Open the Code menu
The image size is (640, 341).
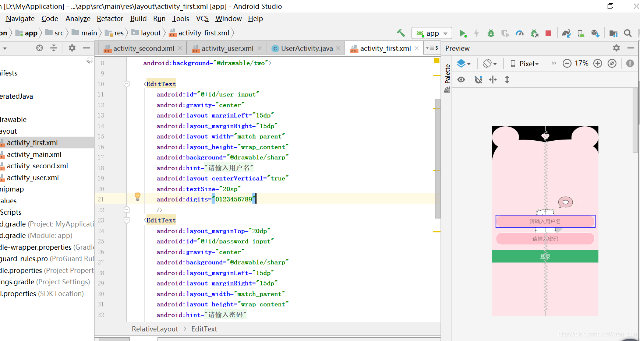pyautogui.click(x=50, y=18)
